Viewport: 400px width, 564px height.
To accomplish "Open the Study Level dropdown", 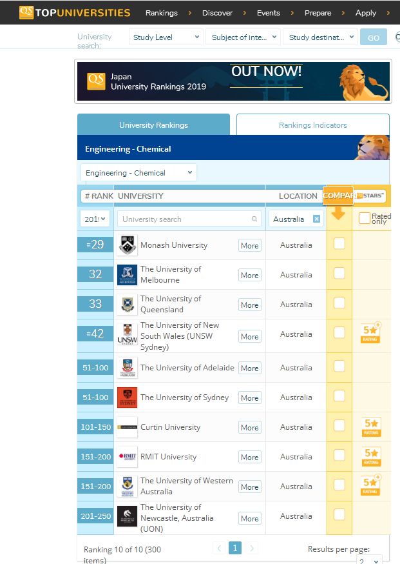I will pyautogui.click(x=166, y=37).
